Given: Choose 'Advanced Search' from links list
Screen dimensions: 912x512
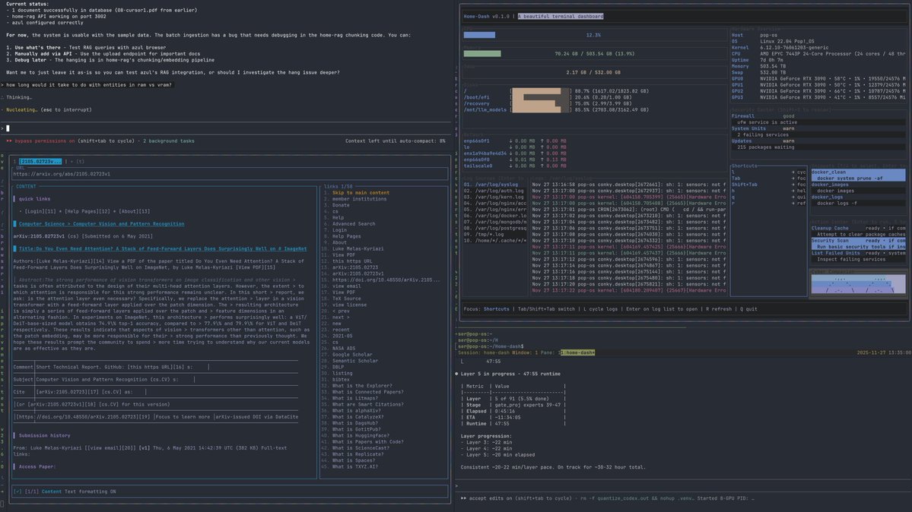Looking at the screenshot, I should click(354, 224).
